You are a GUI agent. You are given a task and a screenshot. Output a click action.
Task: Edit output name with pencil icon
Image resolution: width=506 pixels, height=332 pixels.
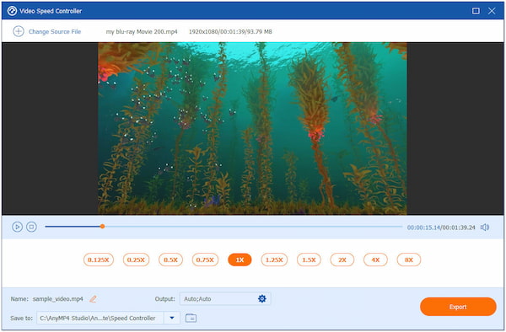93,299
